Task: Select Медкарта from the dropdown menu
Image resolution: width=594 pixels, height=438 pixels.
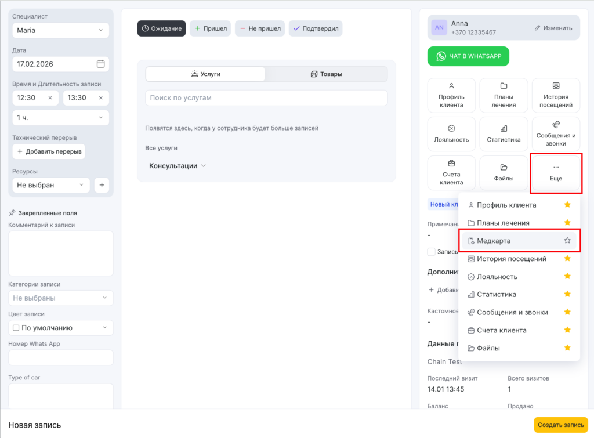Action: pos(493,241)
